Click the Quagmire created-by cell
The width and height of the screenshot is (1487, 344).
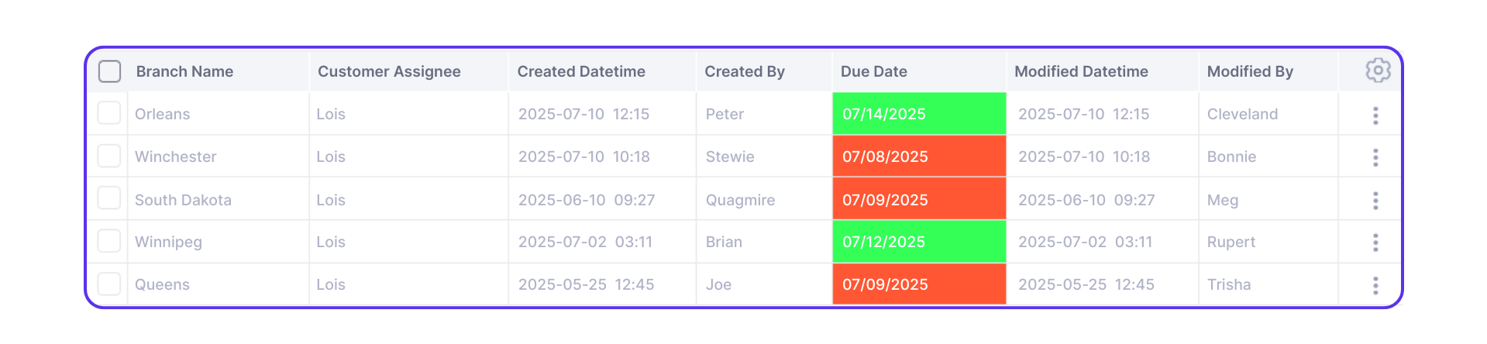[x=739, y=200]
